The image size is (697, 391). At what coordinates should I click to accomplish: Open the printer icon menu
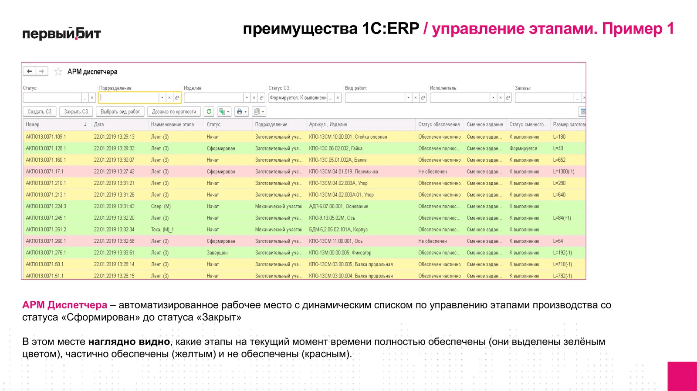point(241,112)
